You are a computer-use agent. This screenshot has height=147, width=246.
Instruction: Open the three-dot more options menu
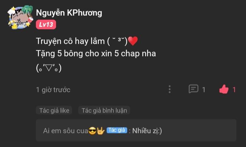point(169,89)
